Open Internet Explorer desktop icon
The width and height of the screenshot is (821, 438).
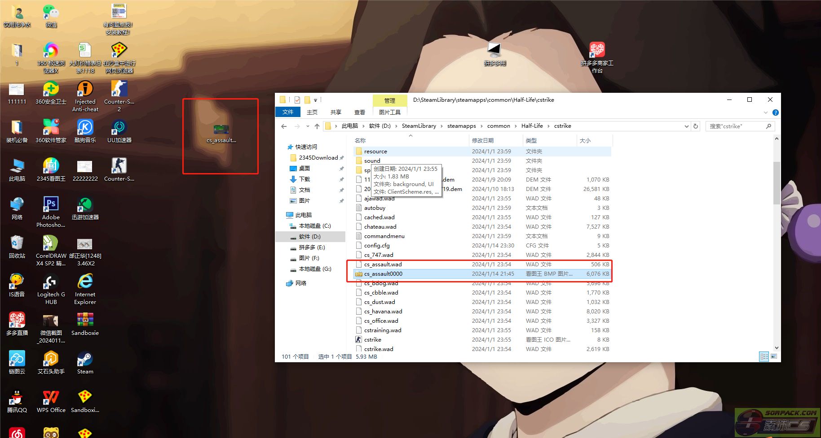pyautogui.click(x=85, y=289)
